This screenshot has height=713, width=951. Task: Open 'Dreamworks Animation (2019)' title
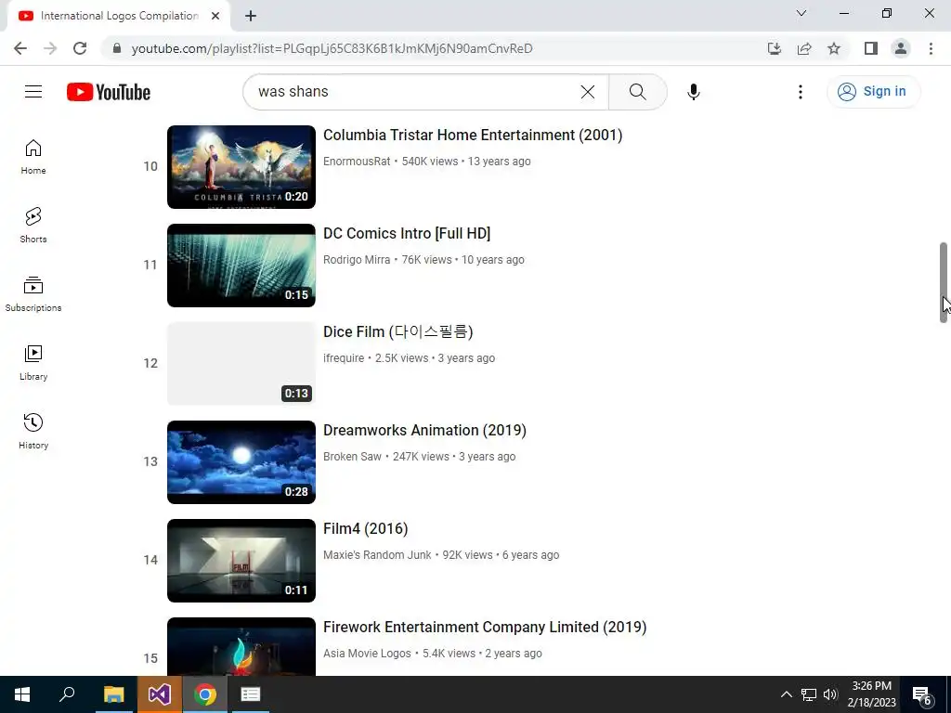pos(424,430)
